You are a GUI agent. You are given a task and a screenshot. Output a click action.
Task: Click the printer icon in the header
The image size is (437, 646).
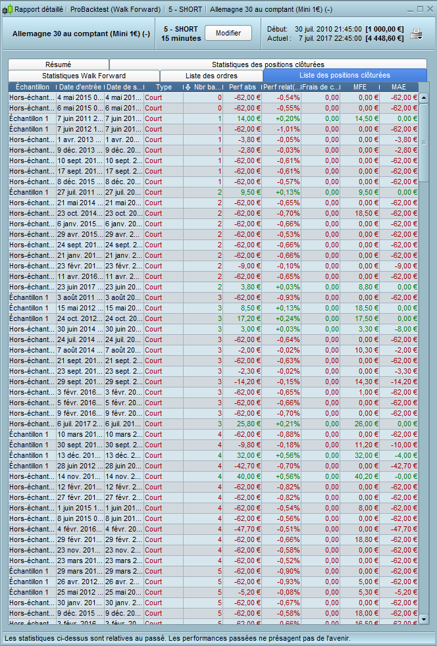click(416, 34)
